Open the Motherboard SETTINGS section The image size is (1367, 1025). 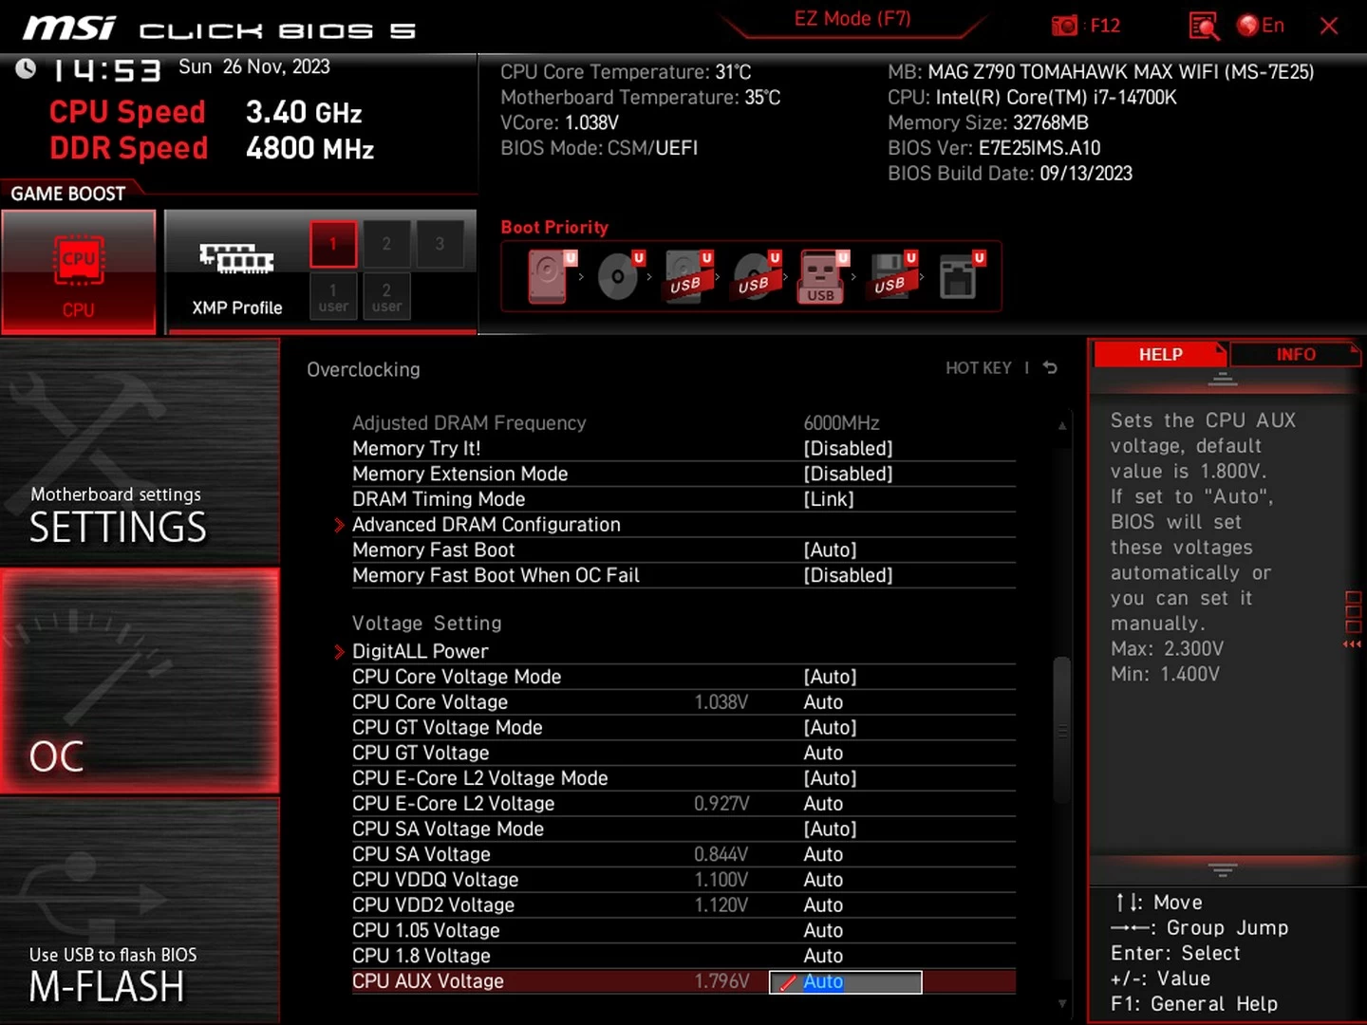[140, 454]
